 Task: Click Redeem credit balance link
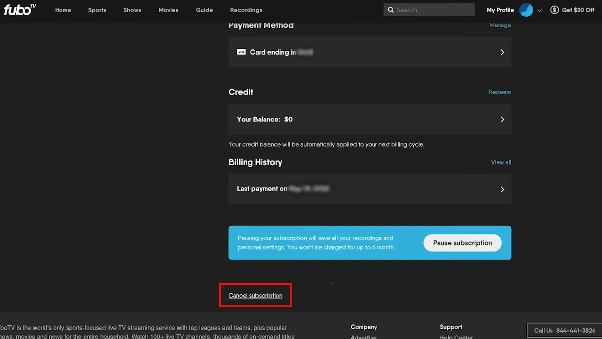coord(499,92)
